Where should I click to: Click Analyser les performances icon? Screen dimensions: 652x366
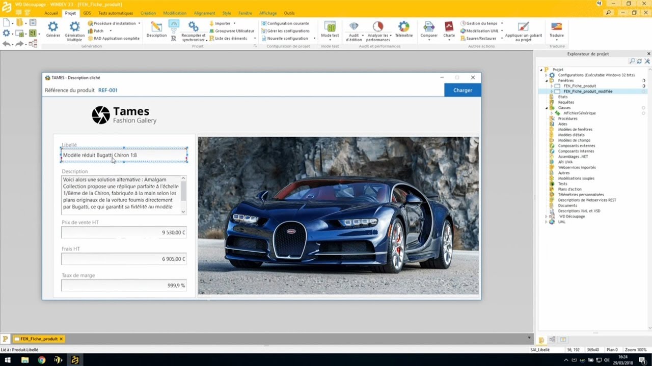pos(378,26)
